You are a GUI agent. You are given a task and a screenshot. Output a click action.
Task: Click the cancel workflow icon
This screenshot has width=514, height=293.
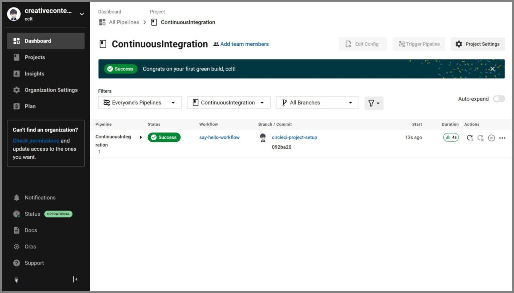coord(491,138)
